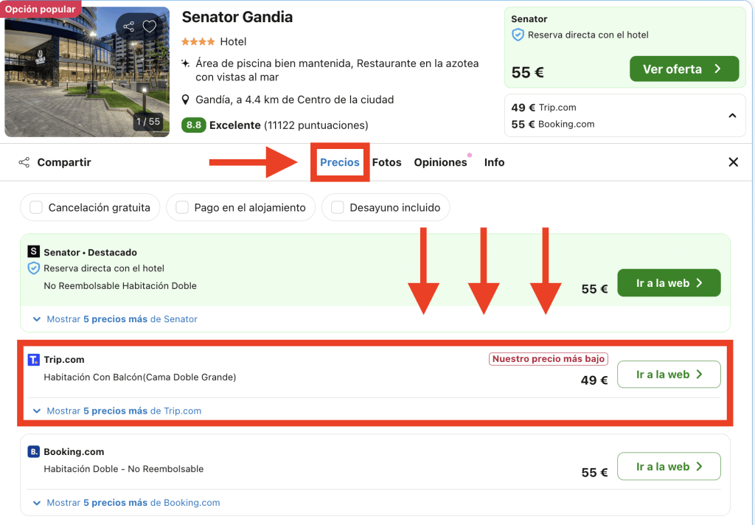Click the Senator logo icon
Image resolution: width=755 pixels, height=525 pixels.
[x=33, y=252]
